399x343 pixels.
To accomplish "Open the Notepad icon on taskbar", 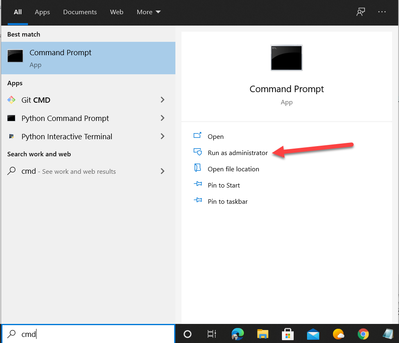I will point(388,334).
